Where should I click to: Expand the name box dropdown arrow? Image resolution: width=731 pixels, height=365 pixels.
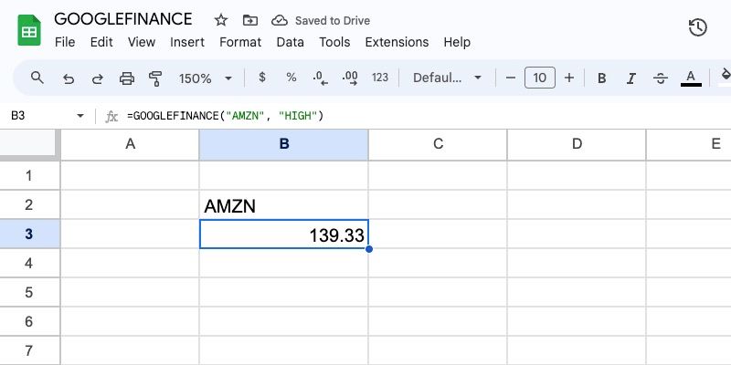tap(80, 116)
